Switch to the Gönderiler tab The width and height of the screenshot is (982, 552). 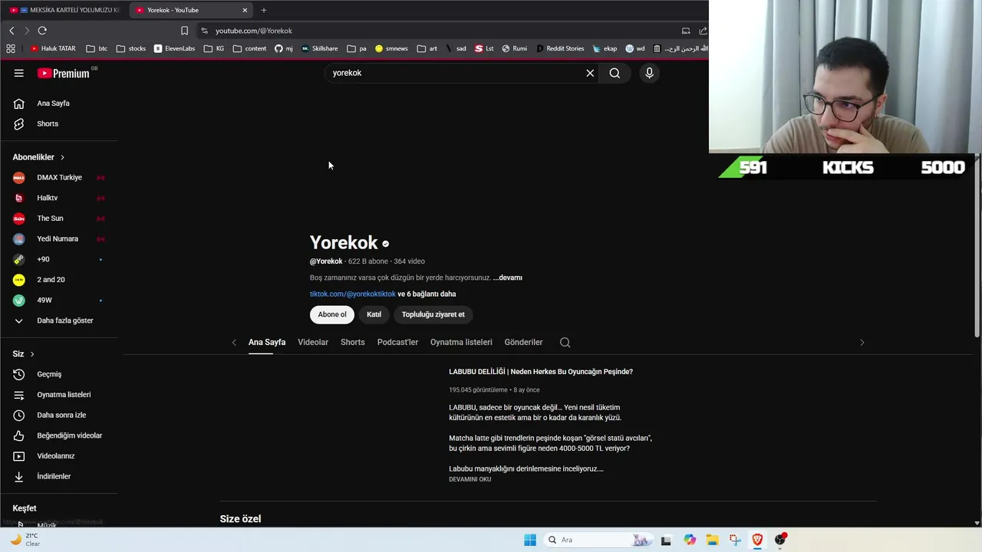pos(523,342)
